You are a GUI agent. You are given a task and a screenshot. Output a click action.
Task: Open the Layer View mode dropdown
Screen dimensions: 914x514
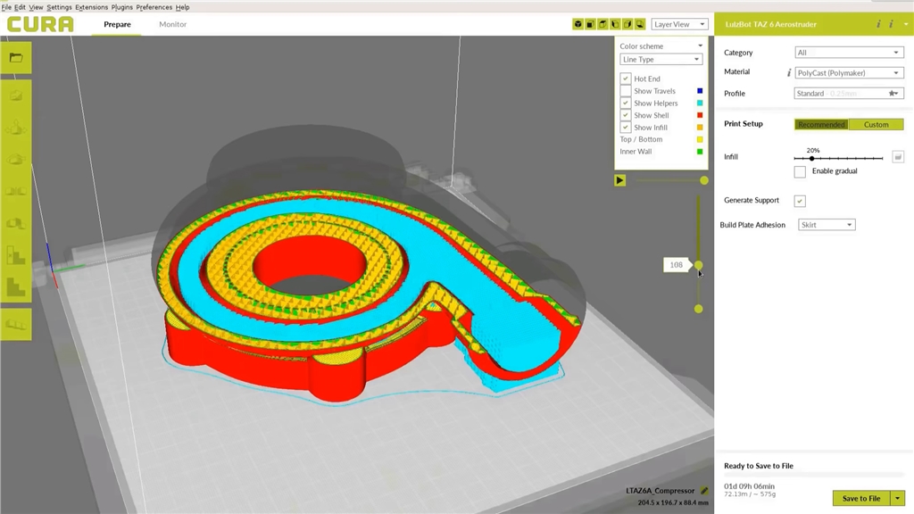[x=679, y=24]
